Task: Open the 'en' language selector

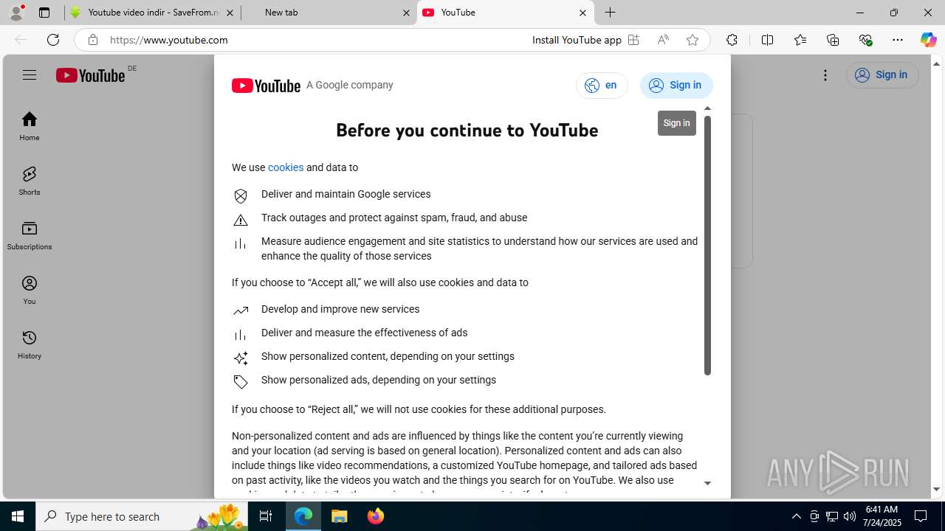Action: pyautogui.click(x=602, y=86)
